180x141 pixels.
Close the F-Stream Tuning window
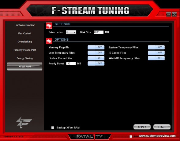coord(174,14)
